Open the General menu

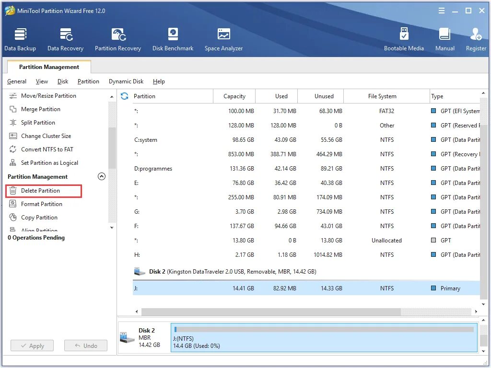coord(17,81)
